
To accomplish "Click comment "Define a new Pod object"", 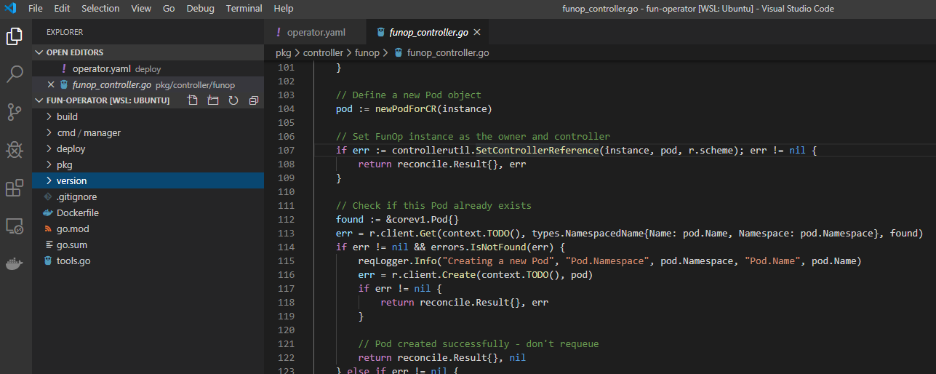I will [409, 95].
